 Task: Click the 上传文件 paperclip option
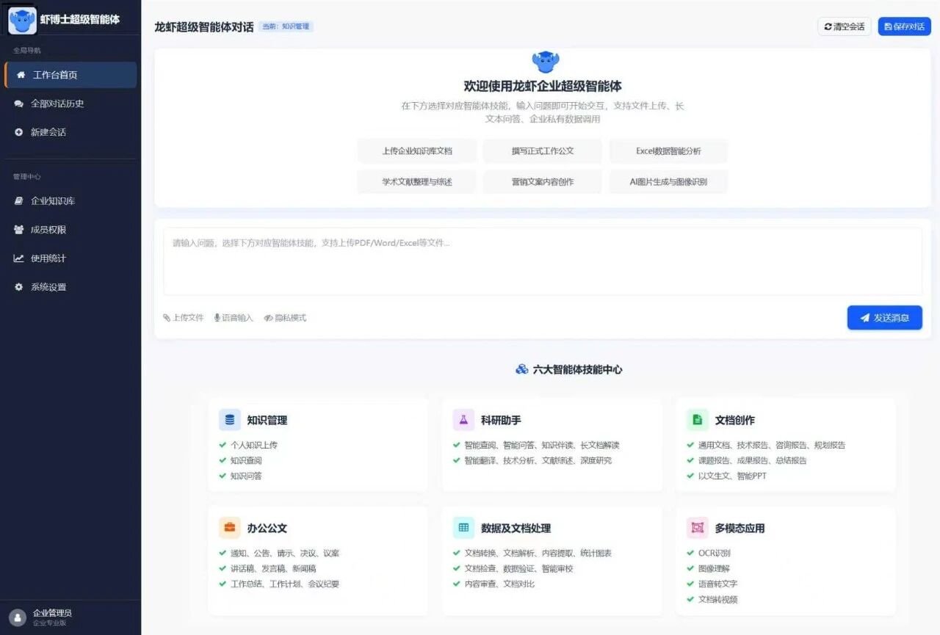pyautogui.click(x=184, y=318)
